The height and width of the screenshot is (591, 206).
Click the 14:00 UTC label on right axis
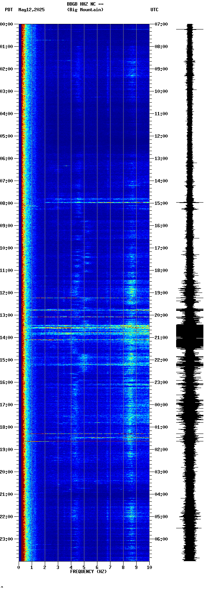161,181
